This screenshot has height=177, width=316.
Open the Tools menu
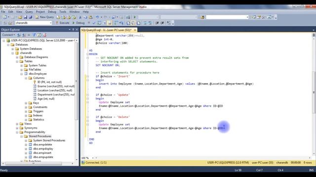coord(63,12)
